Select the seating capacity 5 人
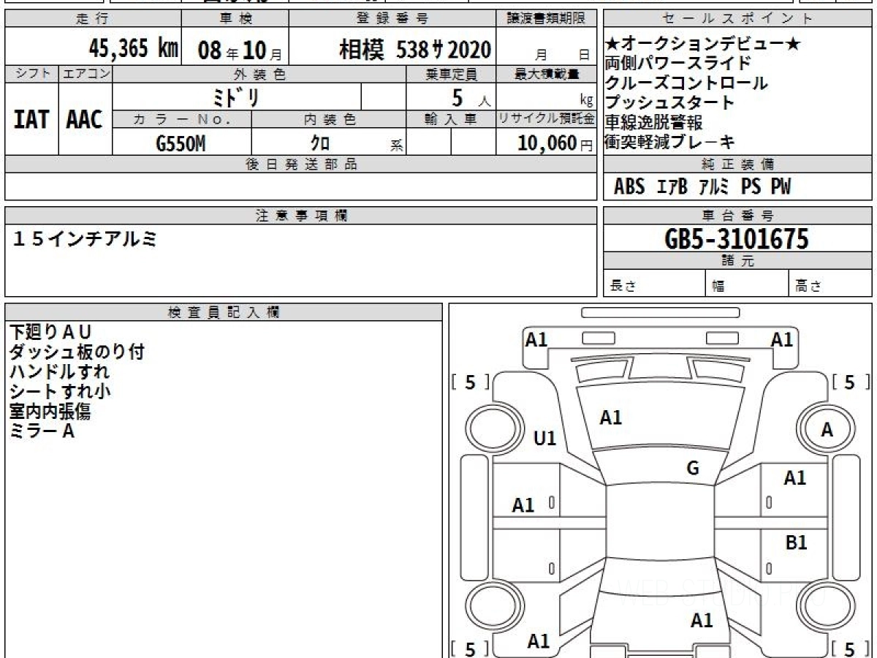The height and width of the screenshot is (658, 877). point(471,98)
